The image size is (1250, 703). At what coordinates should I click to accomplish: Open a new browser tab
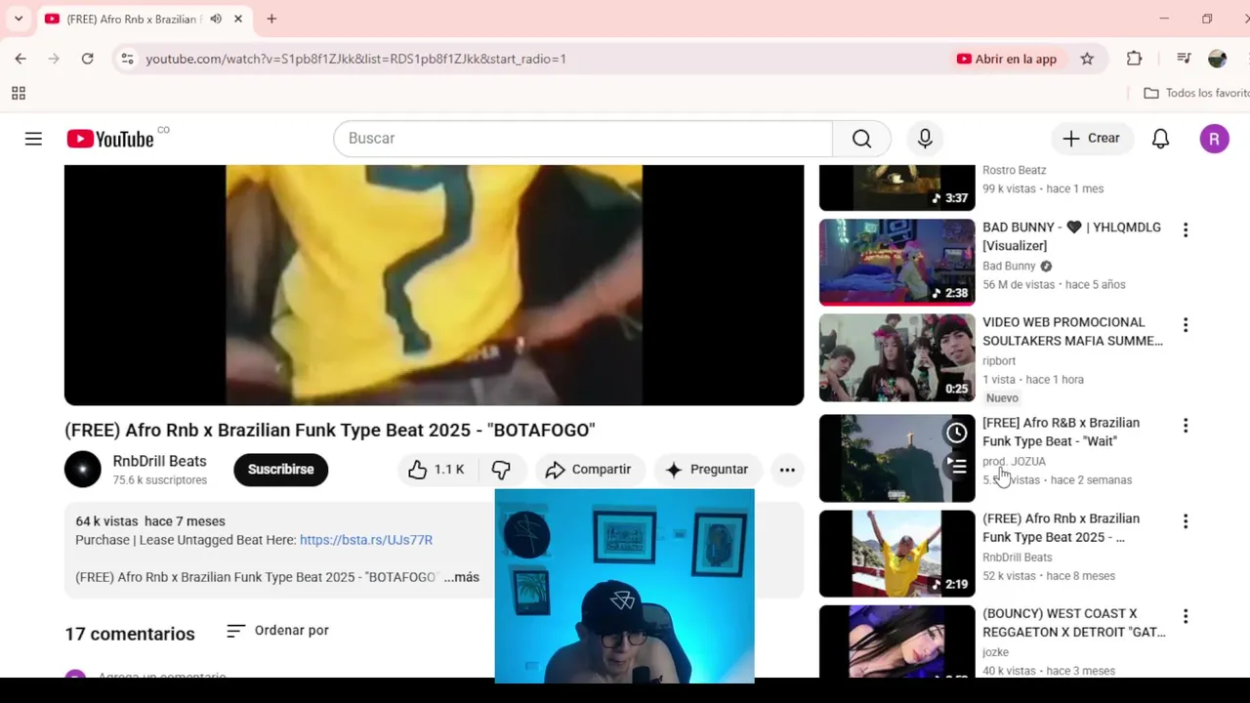(271, 19)
